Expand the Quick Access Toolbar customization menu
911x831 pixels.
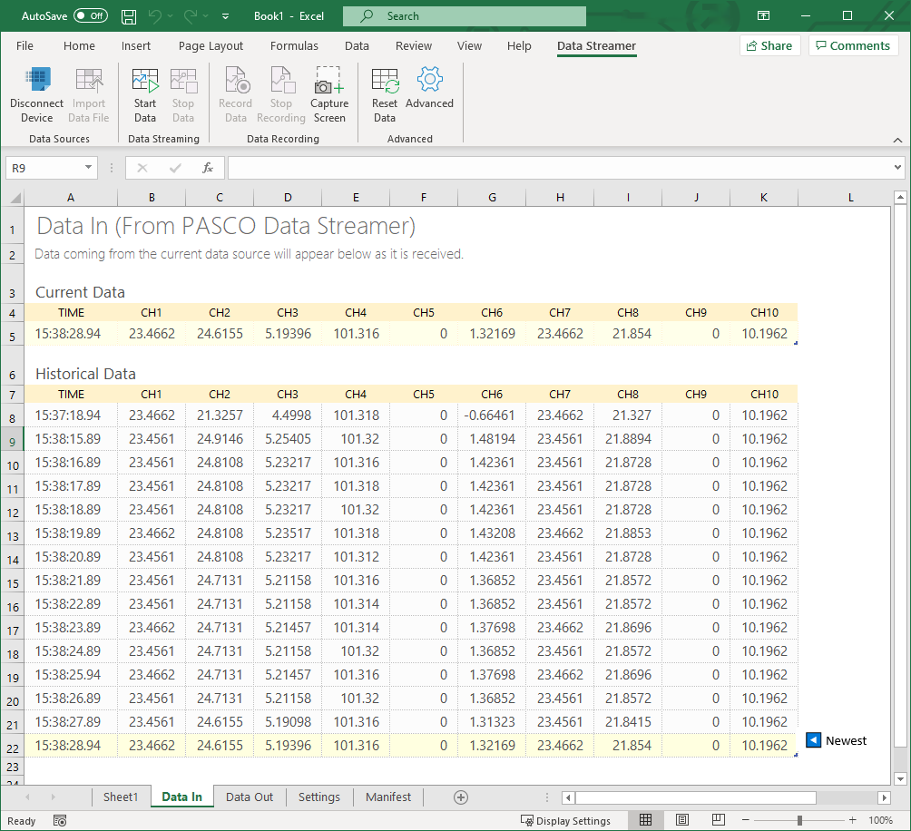click(x=223, y=15)
